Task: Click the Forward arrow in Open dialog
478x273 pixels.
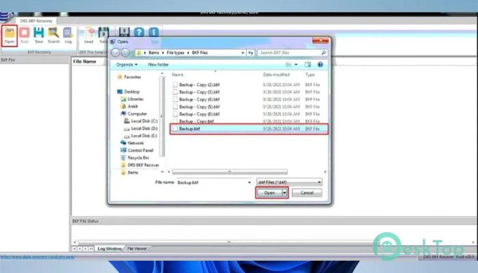Action: 125,53
